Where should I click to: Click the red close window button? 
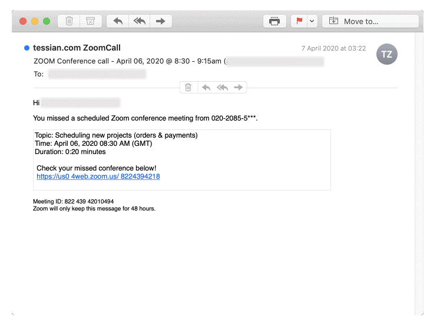(23, 21)
